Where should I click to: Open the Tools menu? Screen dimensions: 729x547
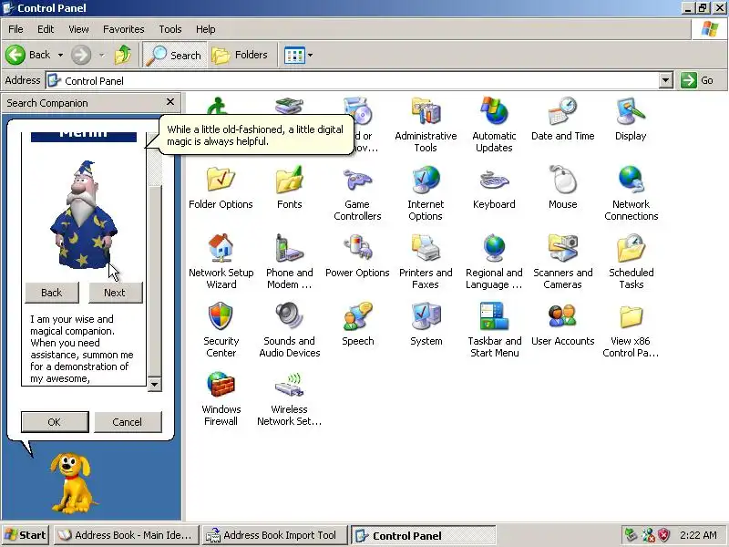click(x=170, y=29)
